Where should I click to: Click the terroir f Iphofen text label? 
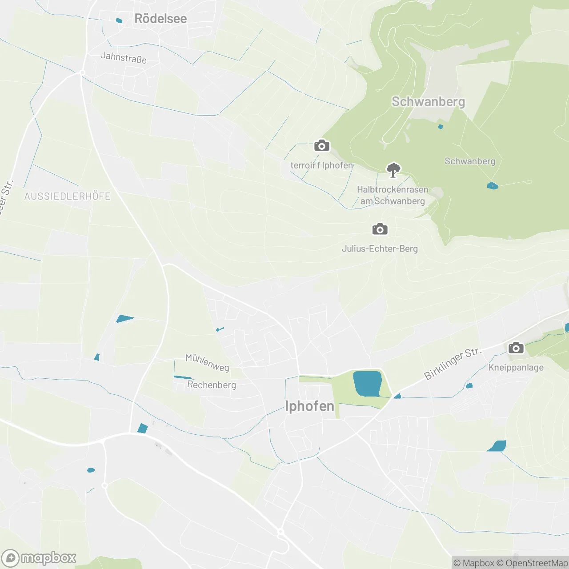(321, 165)
